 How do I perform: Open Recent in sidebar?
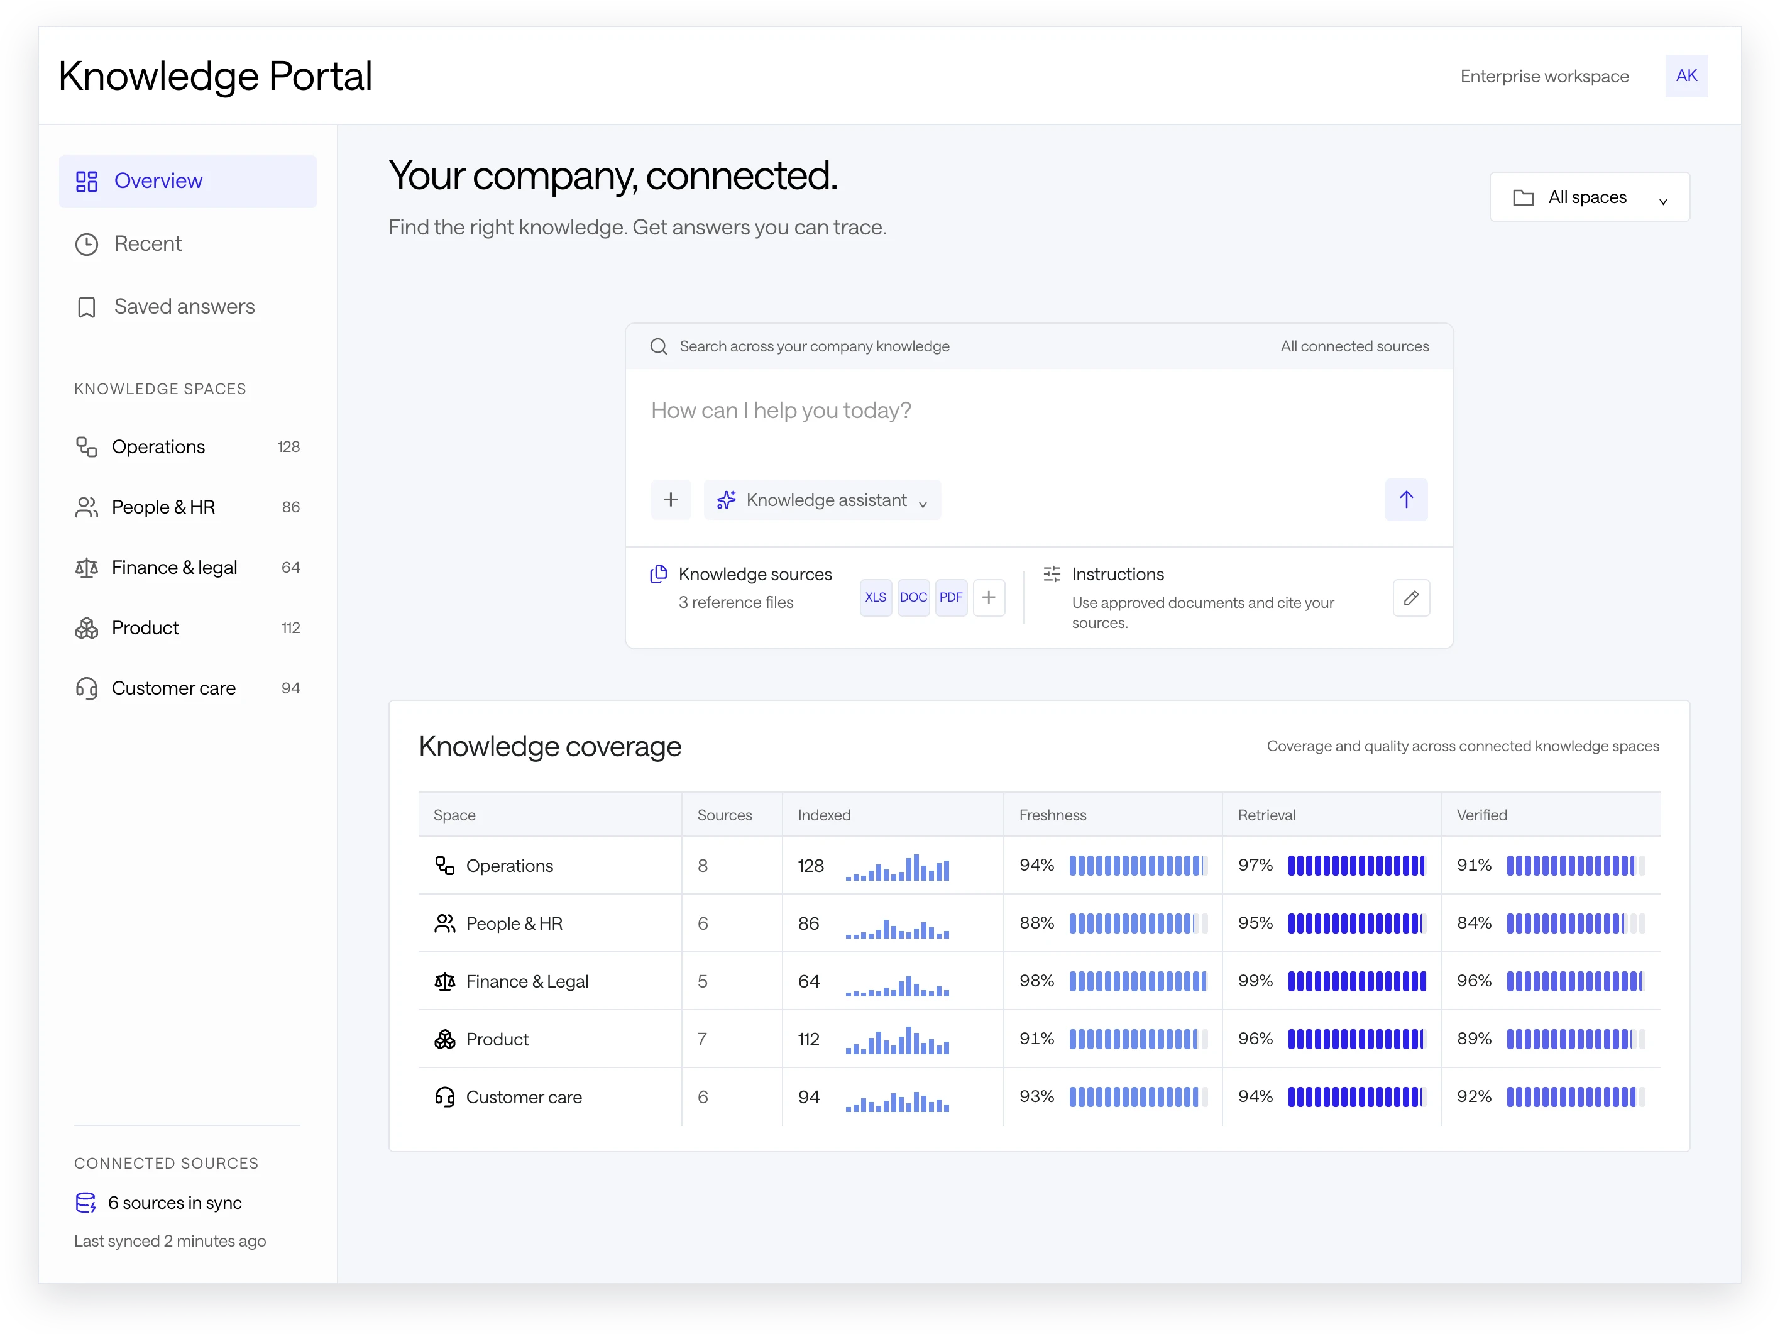(x=187, y=244)
